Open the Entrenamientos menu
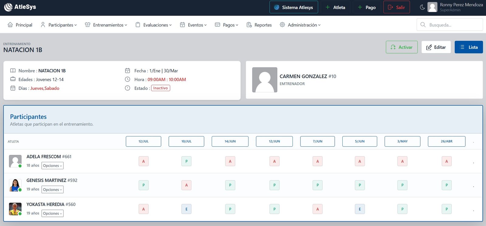The height and width of the screenshot is (226, 486). click(x=106, y=25)
